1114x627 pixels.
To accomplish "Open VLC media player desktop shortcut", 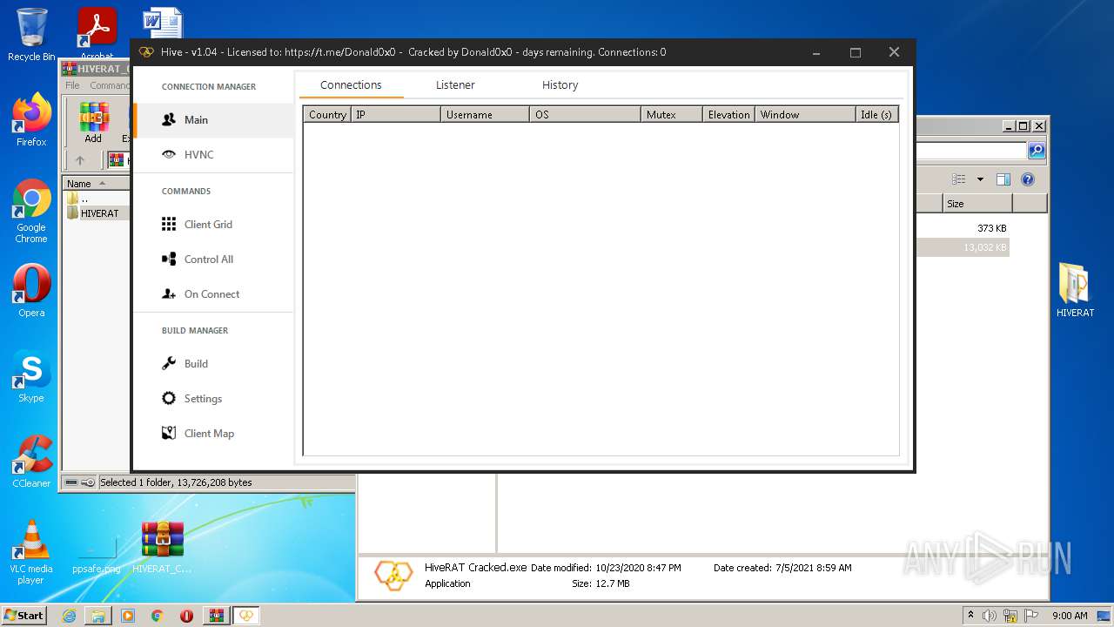I will (31, 551).
